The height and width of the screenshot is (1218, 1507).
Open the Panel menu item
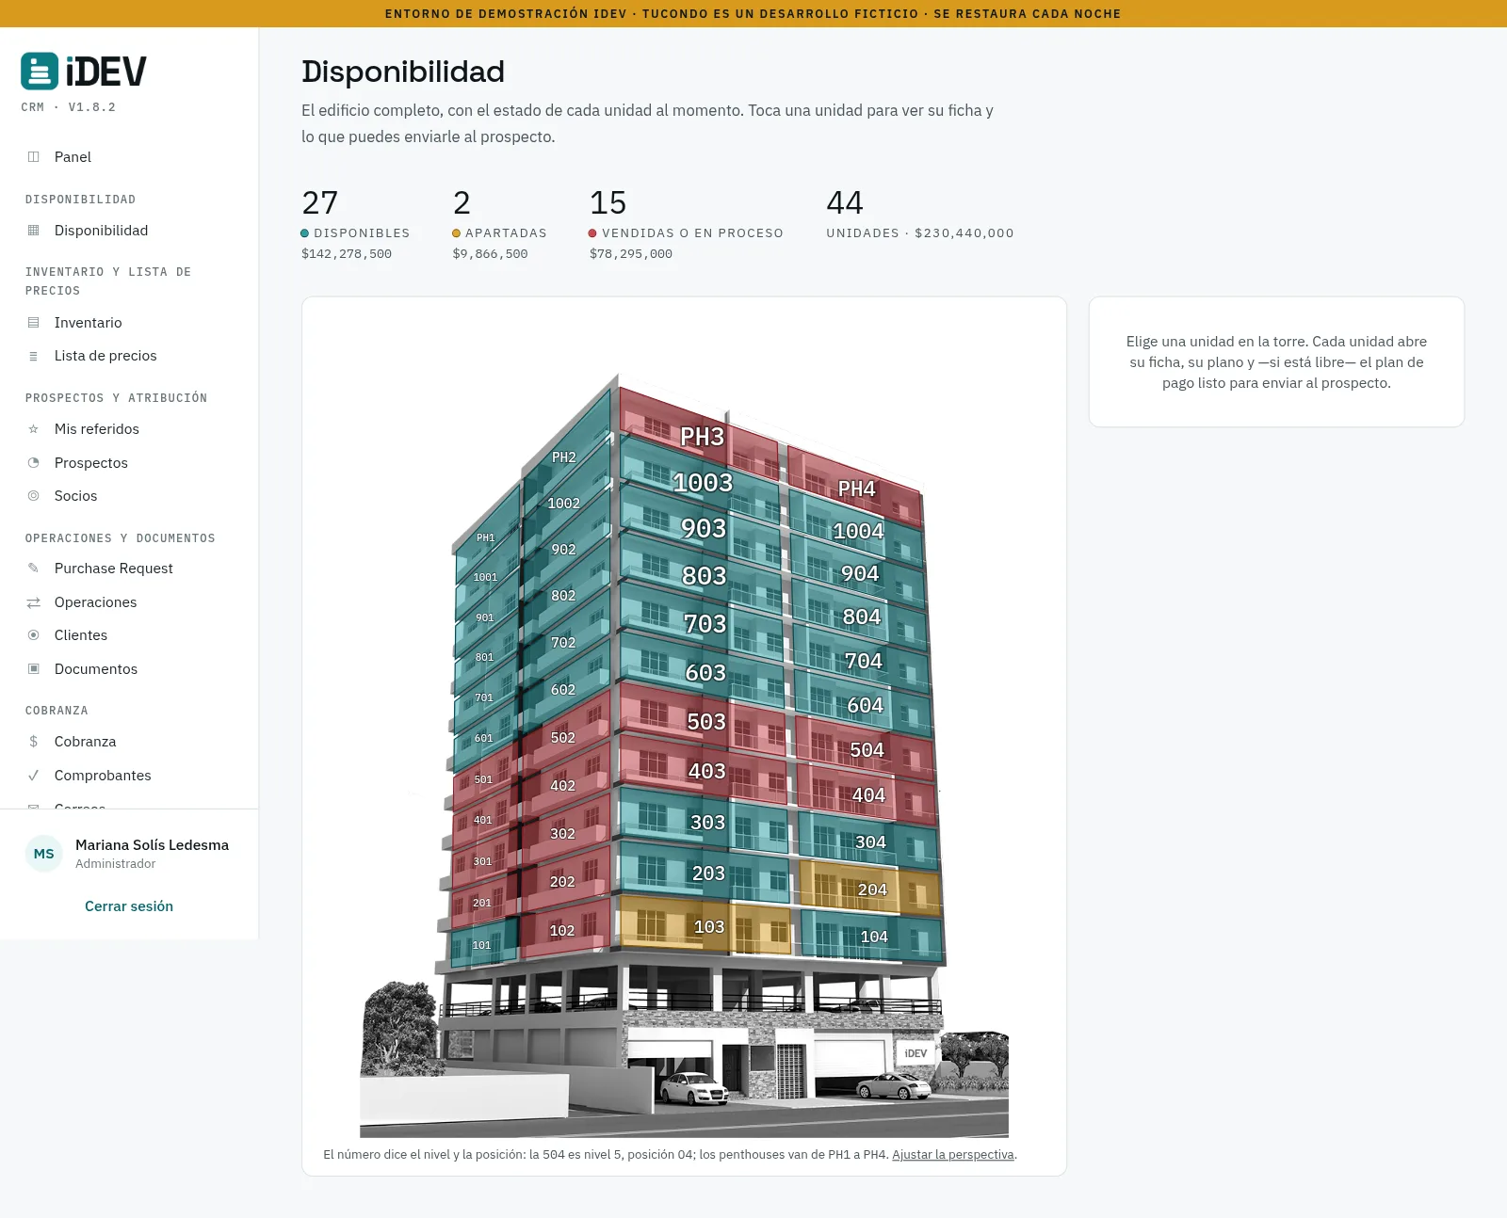129,157
